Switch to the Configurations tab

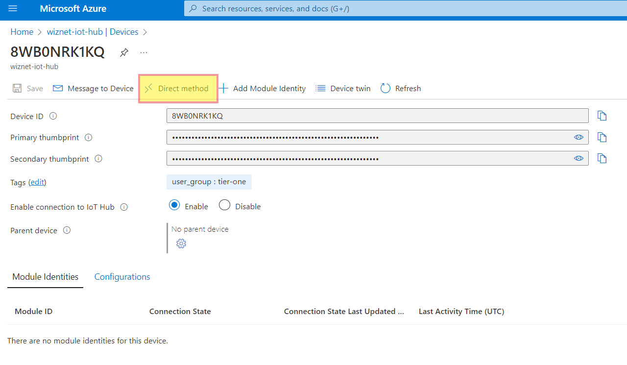[122, 276]
